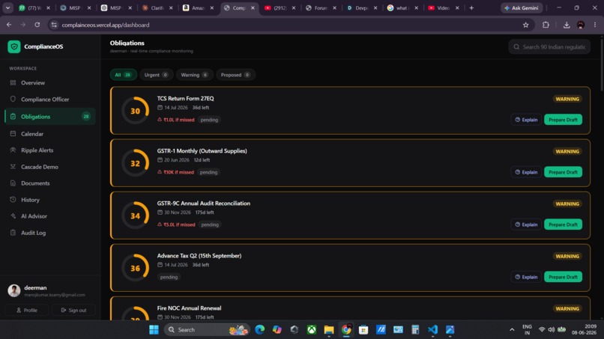Explain GSTR-9C Annual Audit Reconciliation
Viewport: 604px width, 339px height.
click(x=526, y=225)
